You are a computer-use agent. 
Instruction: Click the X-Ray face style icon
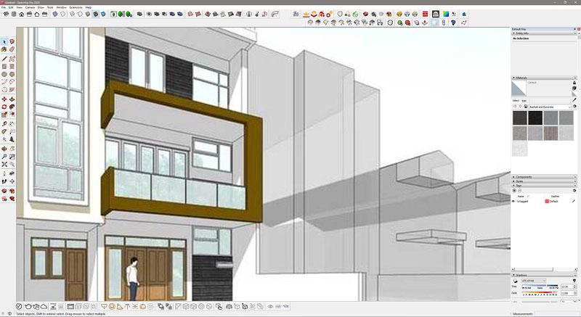pyautogui.click(x=55, y=14)
